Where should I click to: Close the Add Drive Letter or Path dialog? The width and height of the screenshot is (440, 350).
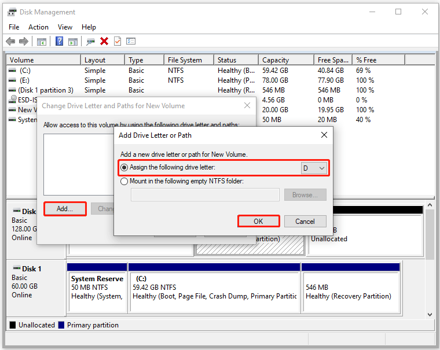tap(324, 135)
